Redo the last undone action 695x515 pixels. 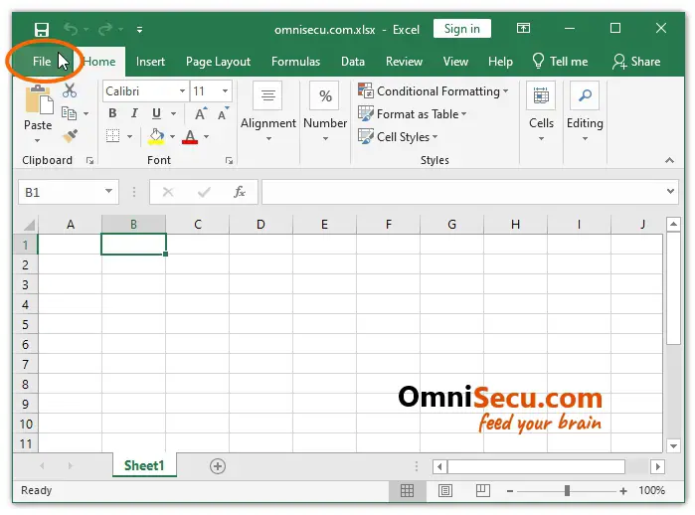click(105, 29)
